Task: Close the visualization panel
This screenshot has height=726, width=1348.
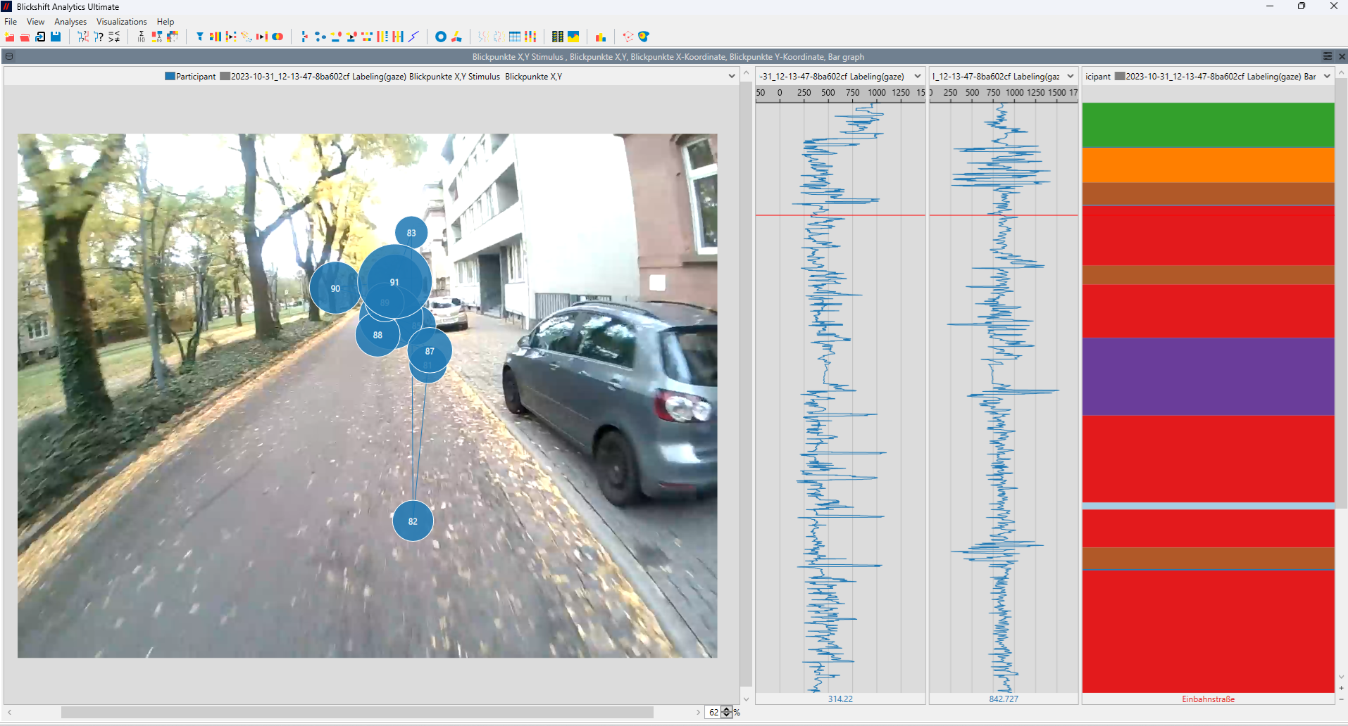Action: click(1342, 56)
